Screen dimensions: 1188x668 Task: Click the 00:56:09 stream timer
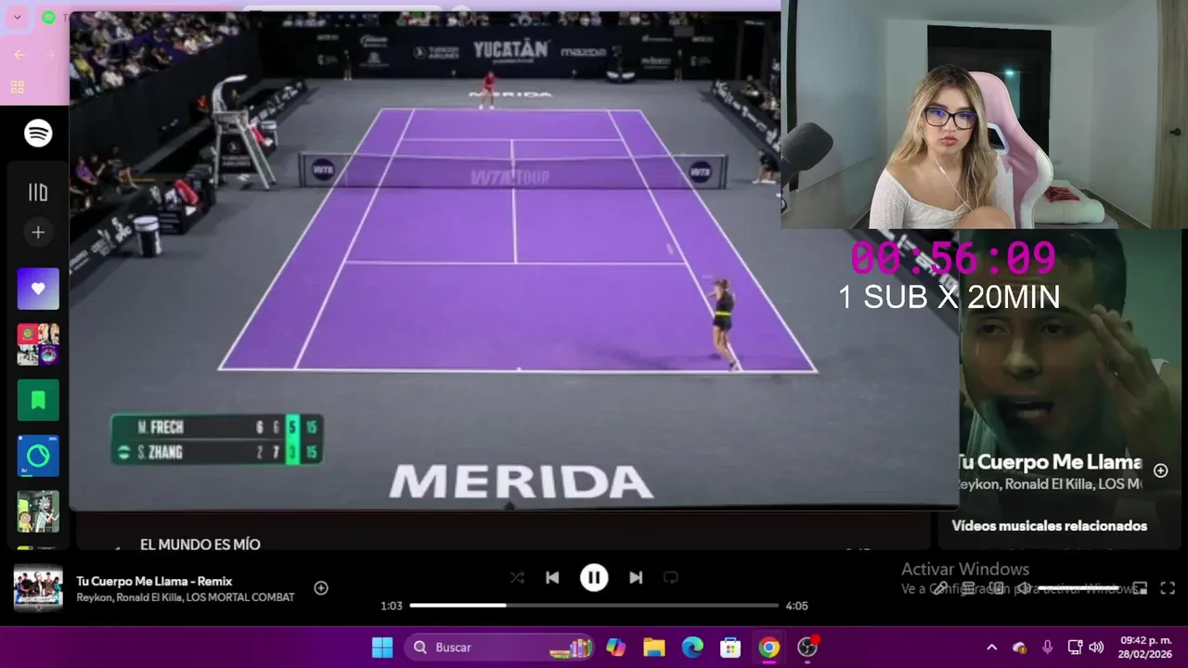(x=953, y=258)
